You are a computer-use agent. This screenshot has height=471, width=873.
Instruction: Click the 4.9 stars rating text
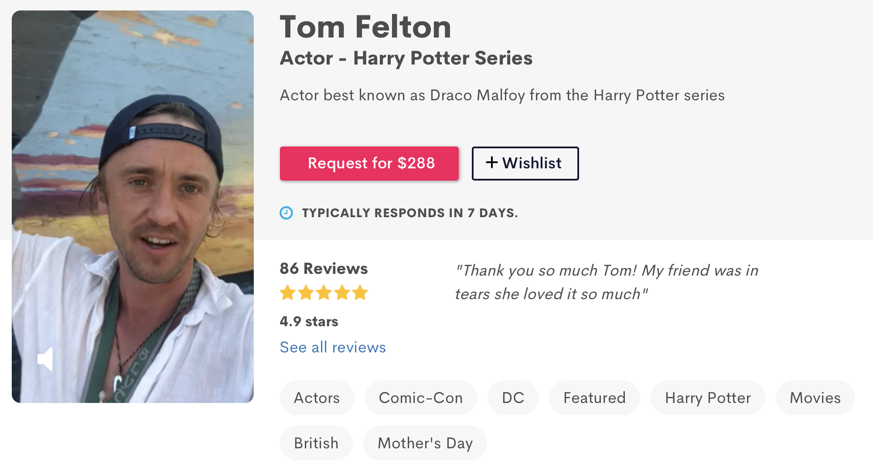(309, 321)
